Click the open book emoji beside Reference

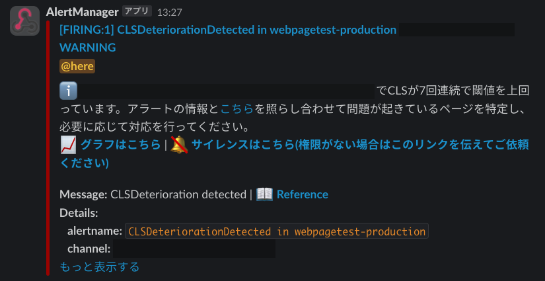pyautogui.click(x=264, y=194)
